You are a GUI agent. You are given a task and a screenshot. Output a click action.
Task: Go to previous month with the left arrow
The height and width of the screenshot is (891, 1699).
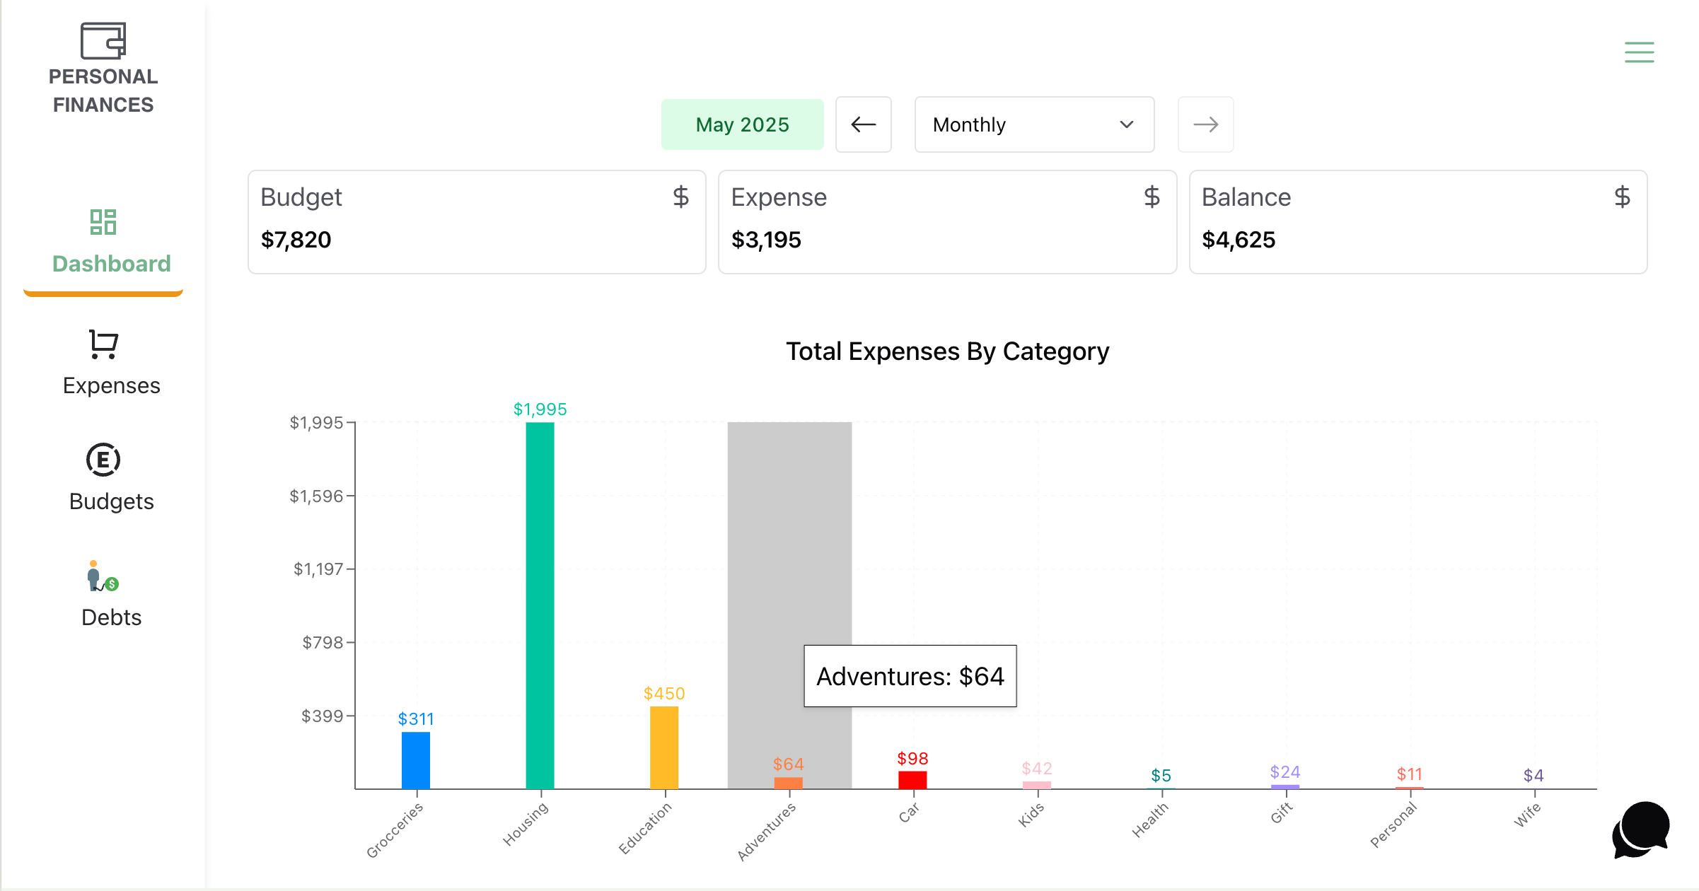coord(864,124)
